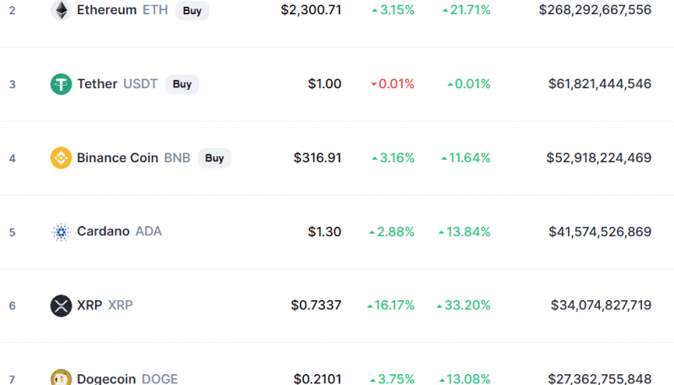Select Cardano market cap $41,574,526,869
The width and height of the screenshot is (674, 385).
(x=600, y=231)
